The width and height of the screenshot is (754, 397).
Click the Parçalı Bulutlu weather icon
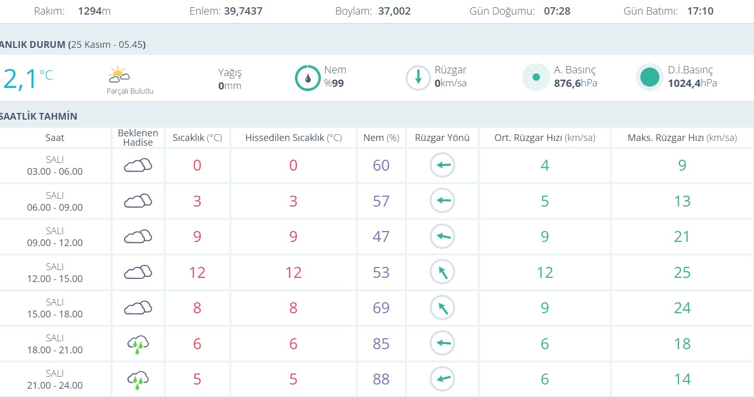(119, 75)
